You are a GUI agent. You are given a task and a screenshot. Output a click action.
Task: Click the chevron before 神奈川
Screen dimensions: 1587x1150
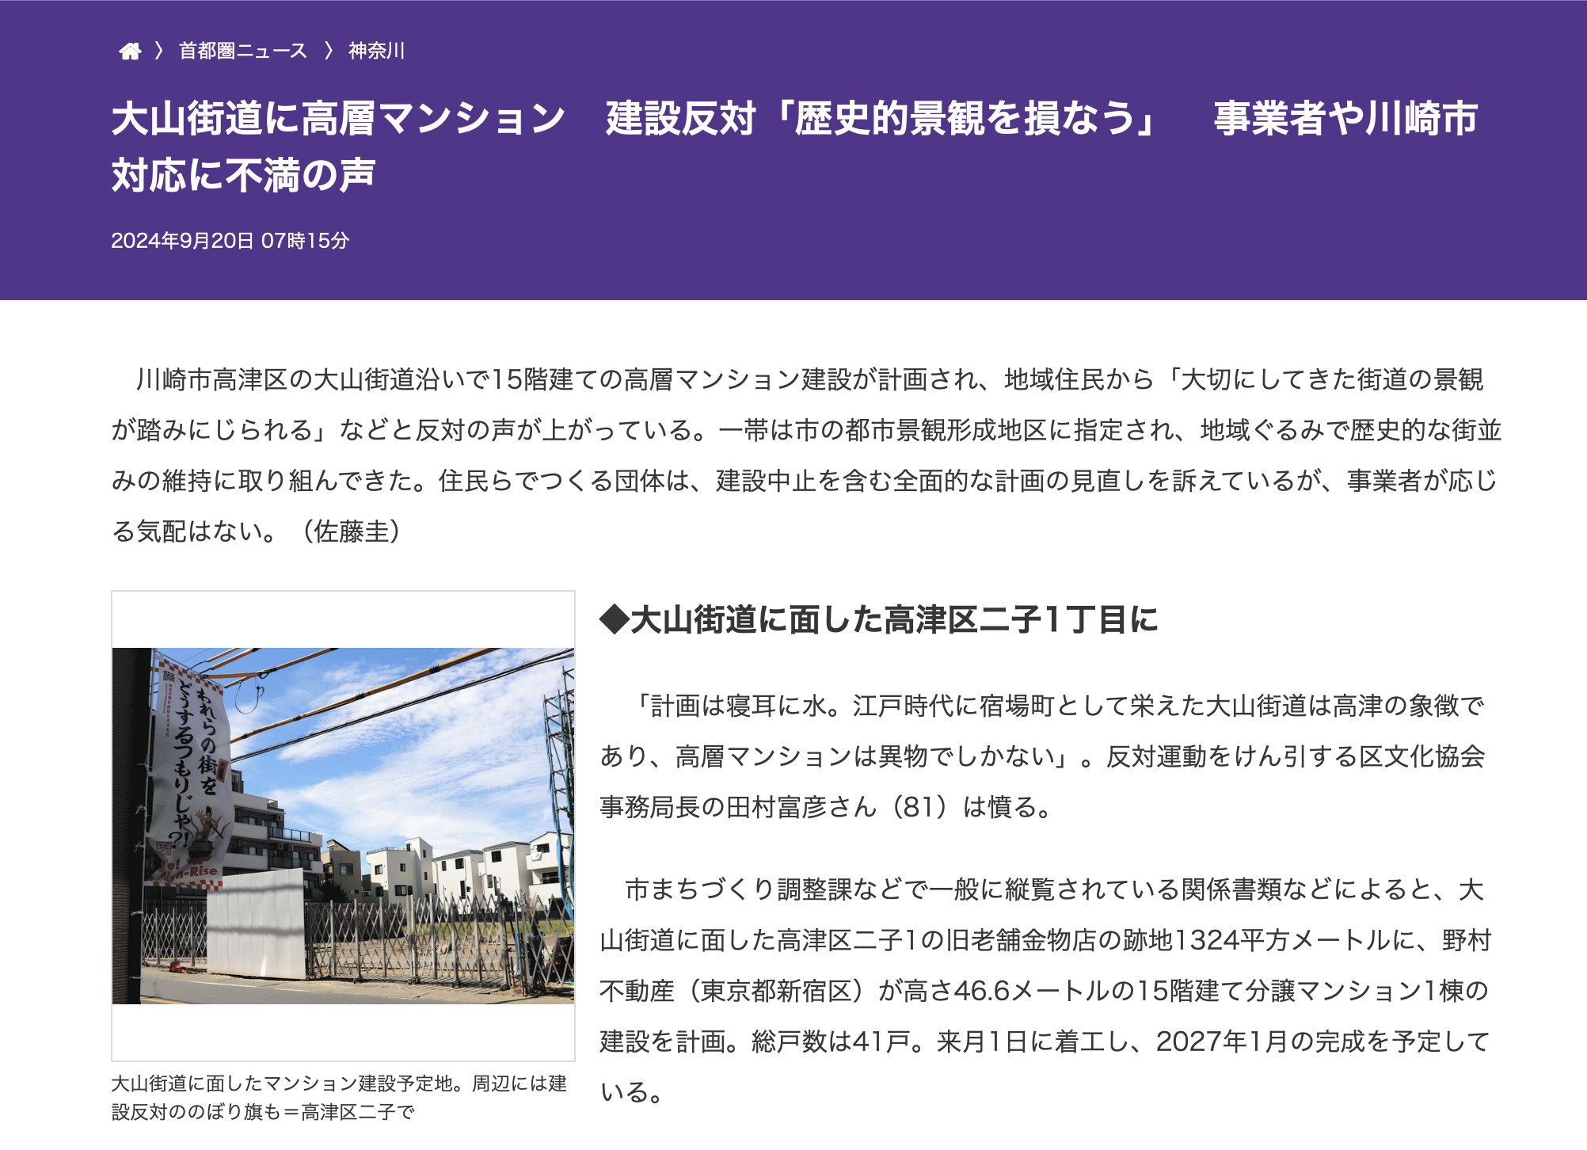pos(329,51)
